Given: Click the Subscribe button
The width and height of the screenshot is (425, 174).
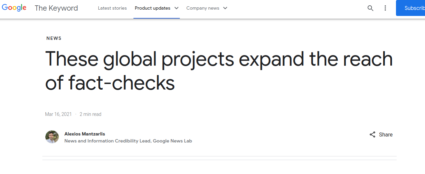Looking at the screenshot, I should 411,8.
